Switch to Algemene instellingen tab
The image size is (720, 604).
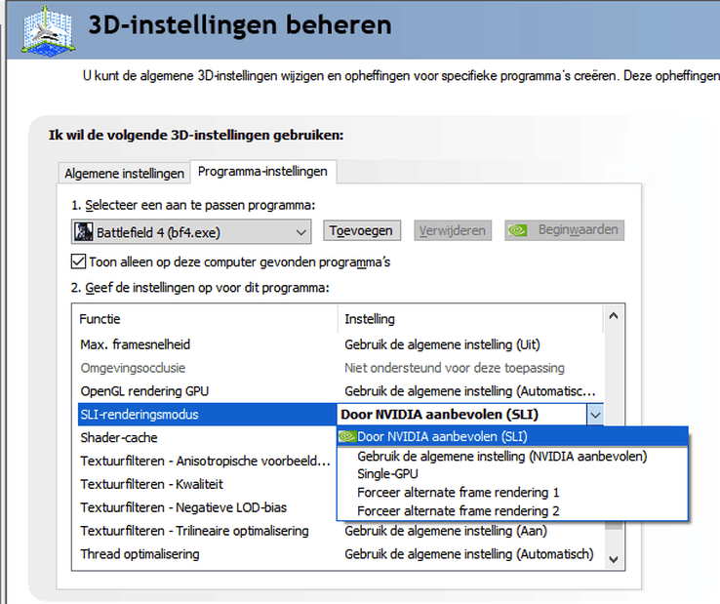click(124, 173)
